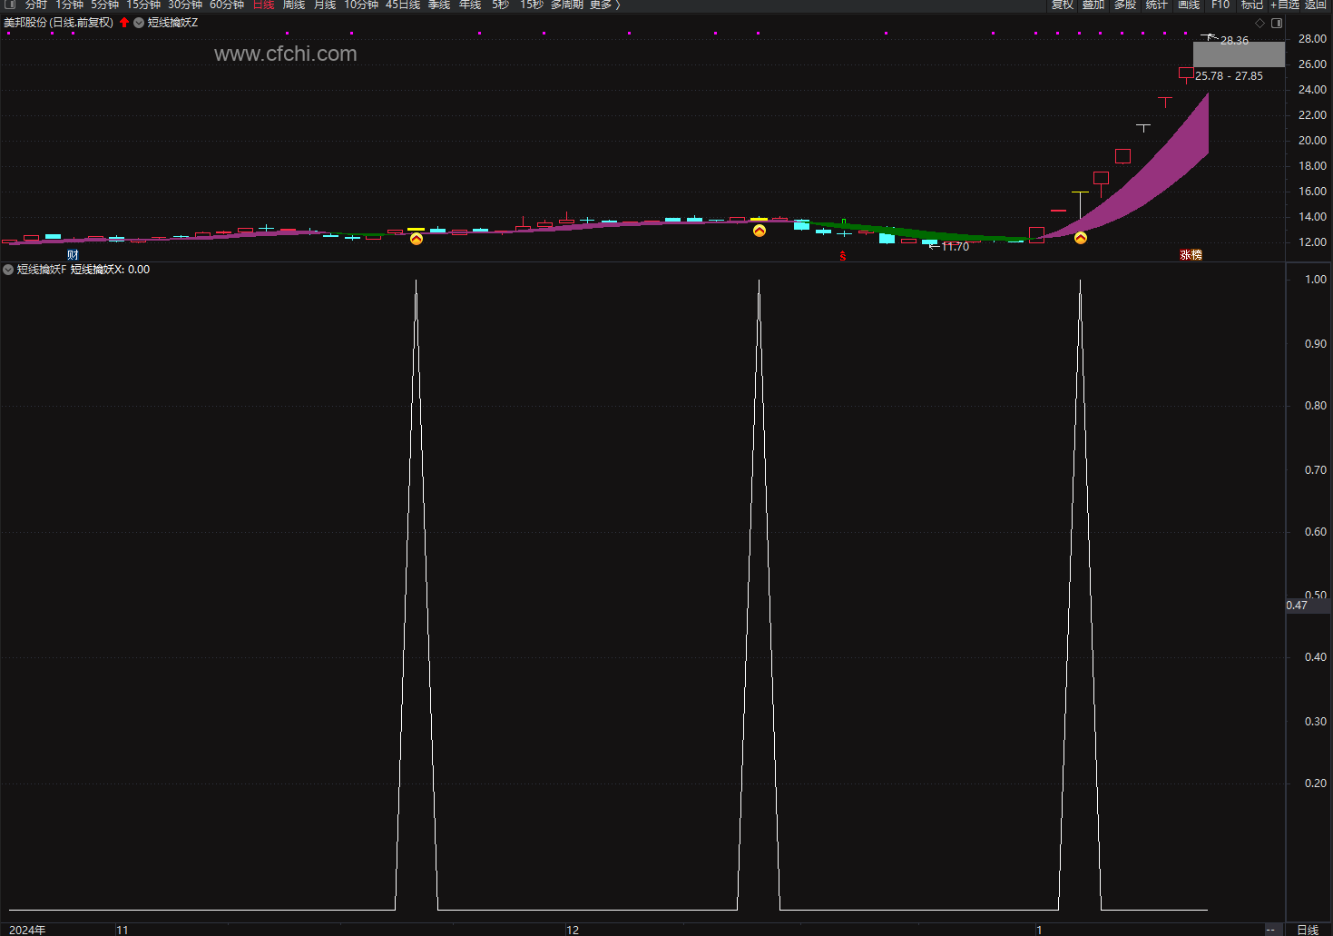The height and width of the screenshot is (936, 1333).
Task: Click the diamond icon in chart corner
Action: click(x=1259, y=23)
